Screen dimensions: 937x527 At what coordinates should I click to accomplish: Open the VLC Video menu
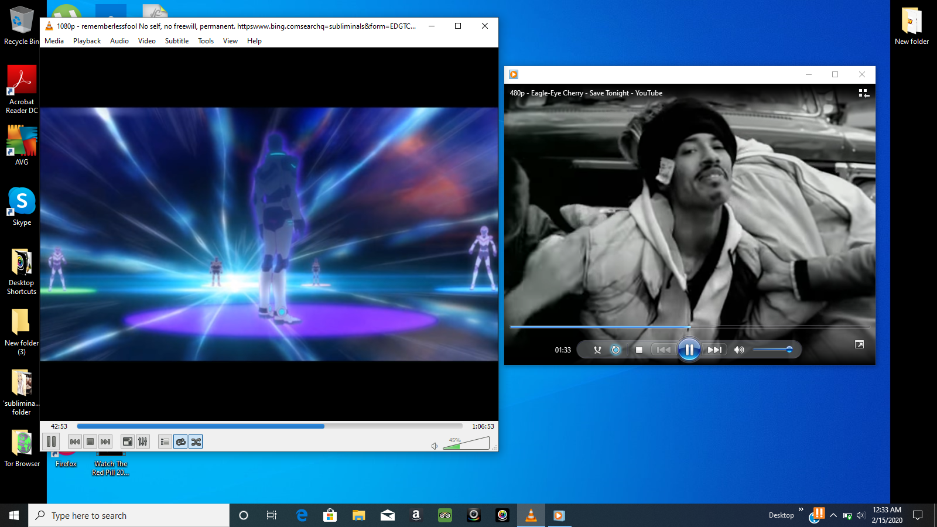coord(147,41)
